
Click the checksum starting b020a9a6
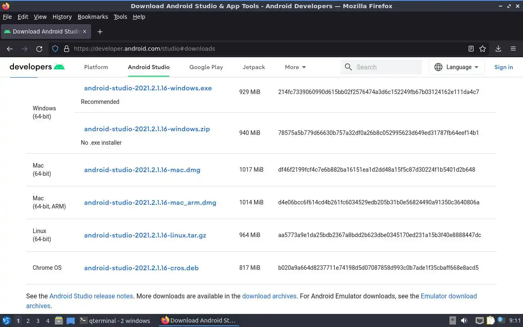[378, 268]
